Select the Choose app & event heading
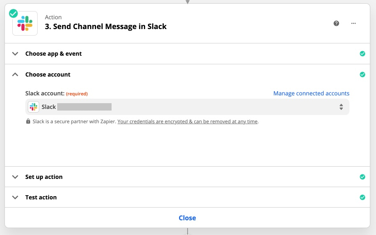Screen dimensions: 376x235 pyautogui.click(x=54, y=54)
